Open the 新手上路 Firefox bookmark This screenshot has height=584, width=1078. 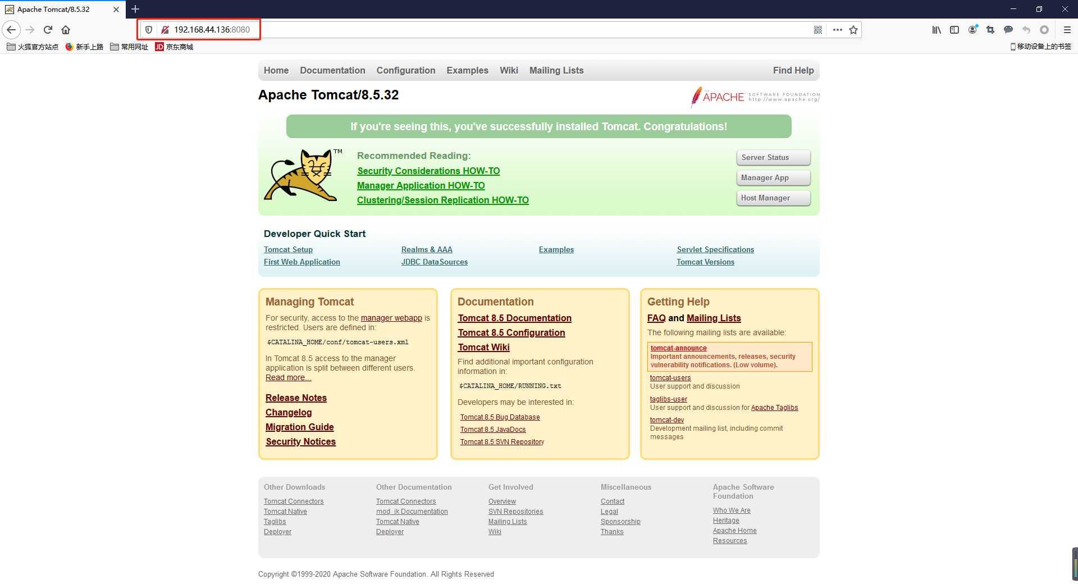point(84,47)
